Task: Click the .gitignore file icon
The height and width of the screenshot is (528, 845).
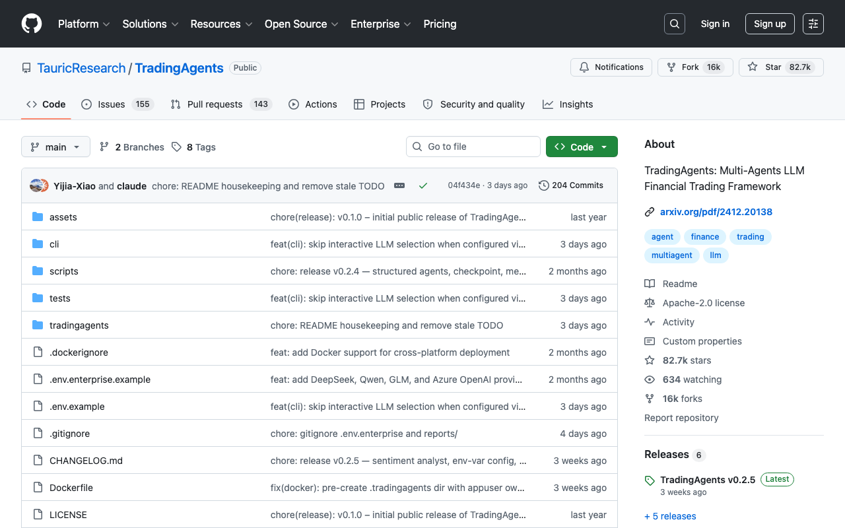Action: (x=38, y=434)
